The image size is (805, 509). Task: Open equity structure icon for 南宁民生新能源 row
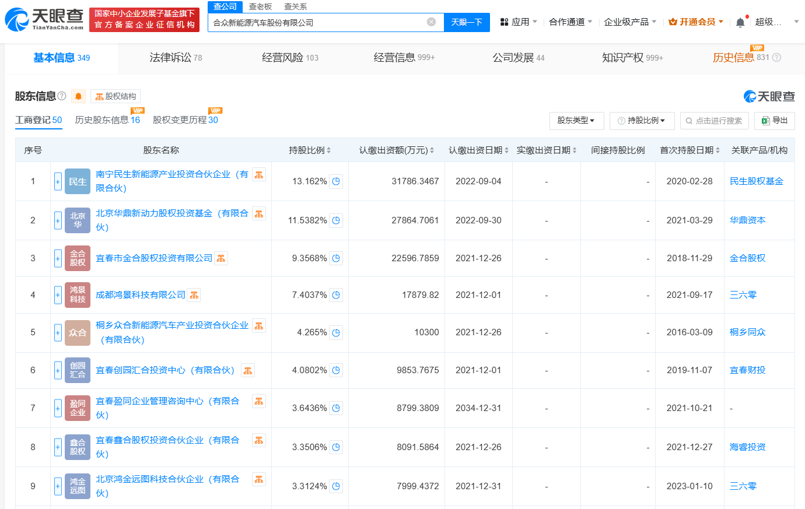point(259,174)
